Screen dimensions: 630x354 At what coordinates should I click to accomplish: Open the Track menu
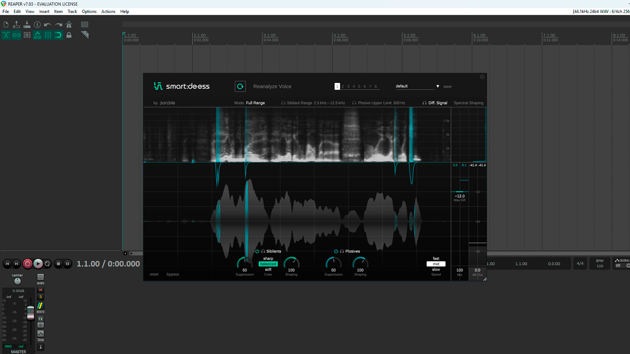pos(72,12)
